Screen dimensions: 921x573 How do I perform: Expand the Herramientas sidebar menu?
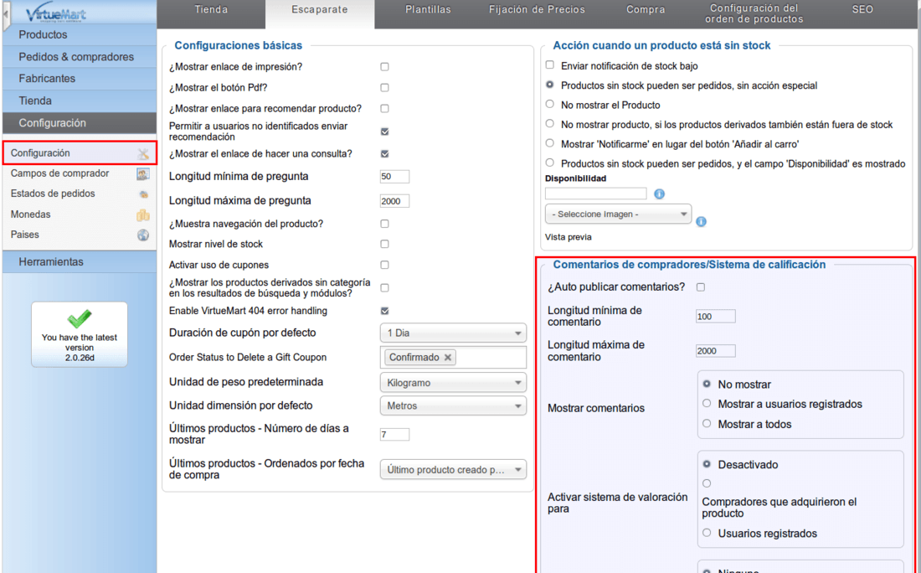point(80,262)
